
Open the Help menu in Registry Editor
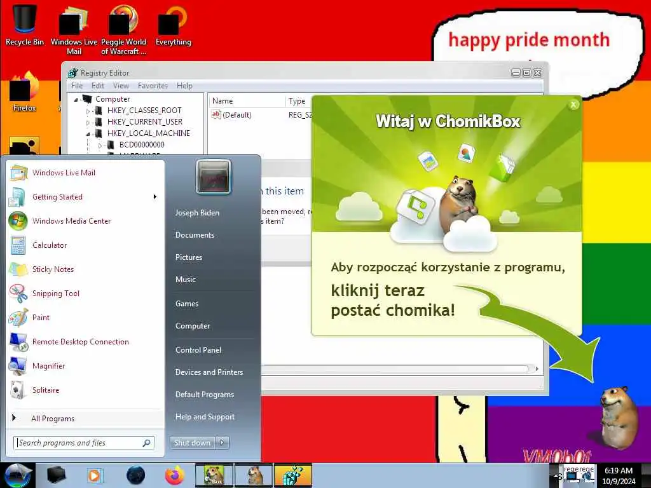point(184,86)
